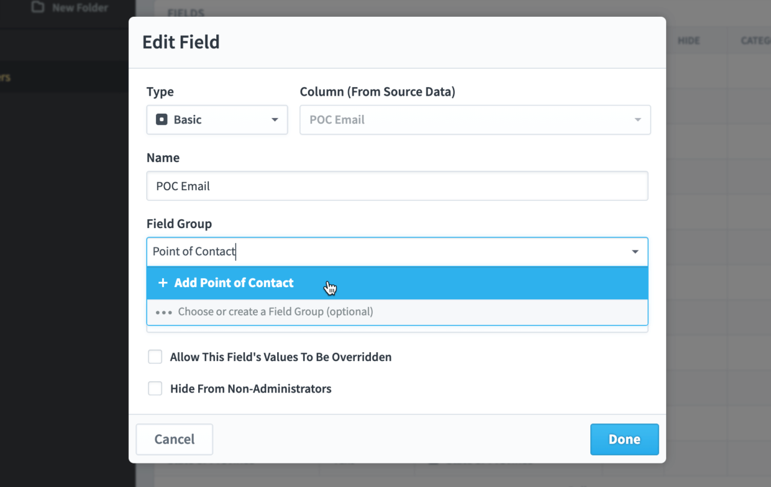Select the Add Point of Contact option

click(x=234, y=282)
